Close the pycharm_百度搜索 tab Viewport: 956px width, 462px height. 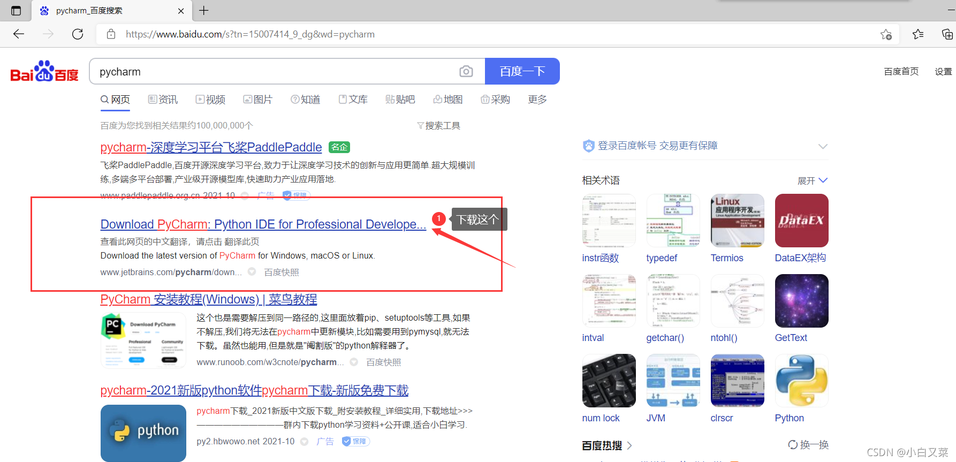click(x=181, y=11)
